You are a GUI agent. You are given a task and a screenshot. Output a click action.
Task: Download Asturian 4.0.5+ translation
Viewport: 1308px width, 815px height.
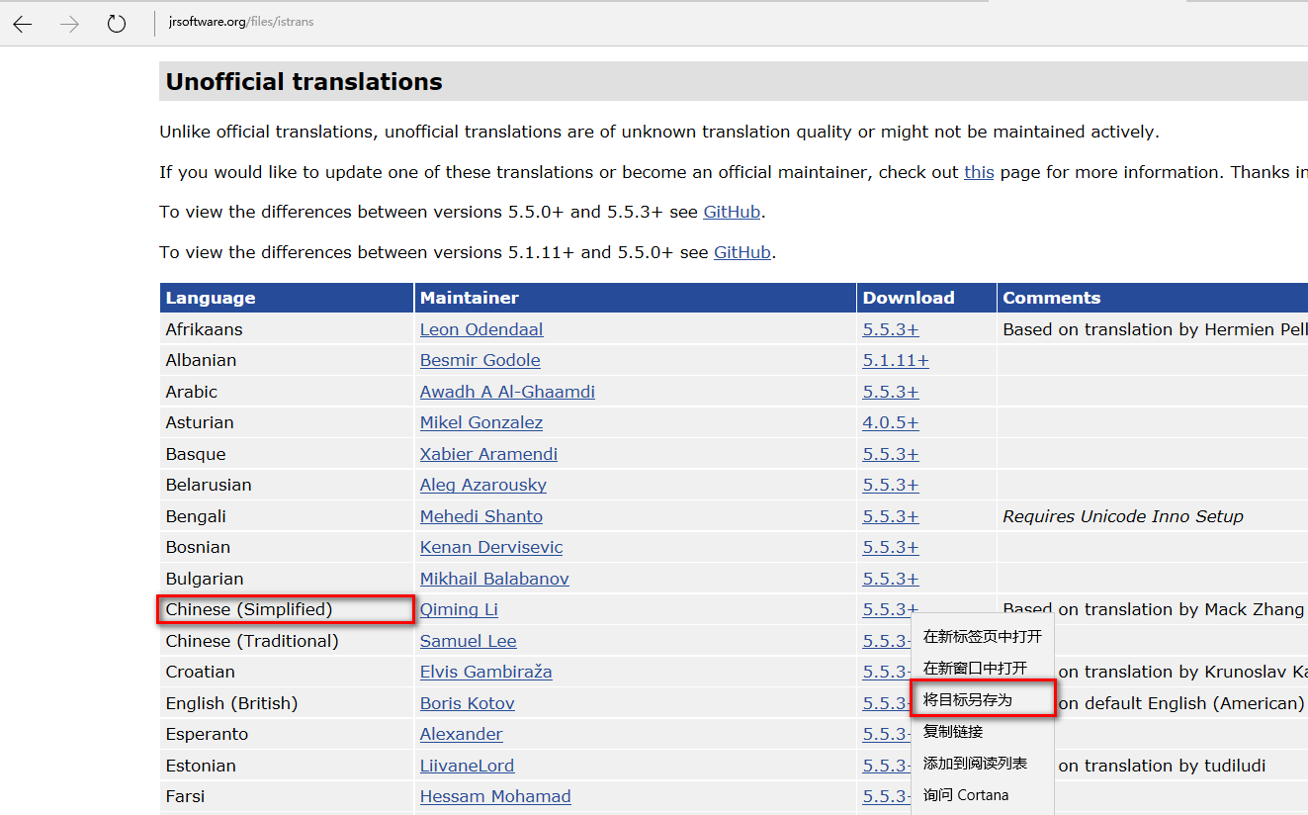click(890, 422)
